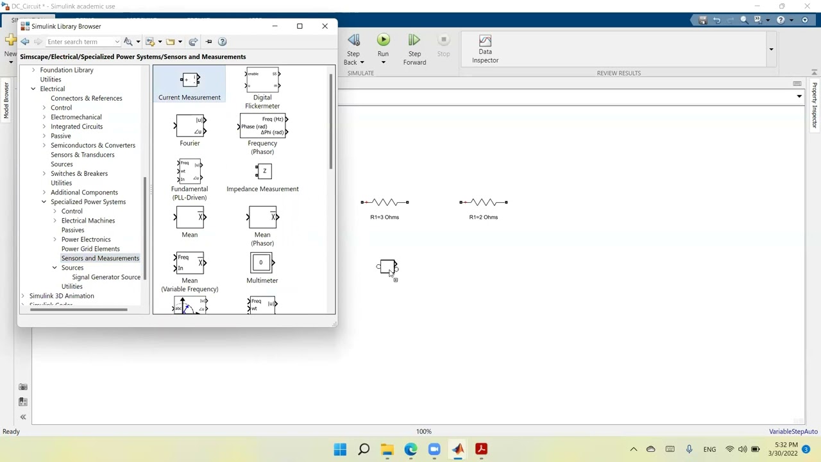Open the Model Browser side panel

[6, 101]
